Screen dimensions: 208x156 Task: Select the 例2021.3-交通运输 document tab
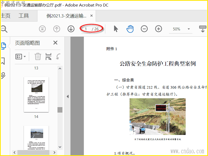click(66, 16)
